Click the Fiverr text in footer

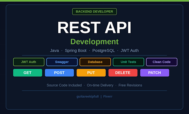click(108, 96)
